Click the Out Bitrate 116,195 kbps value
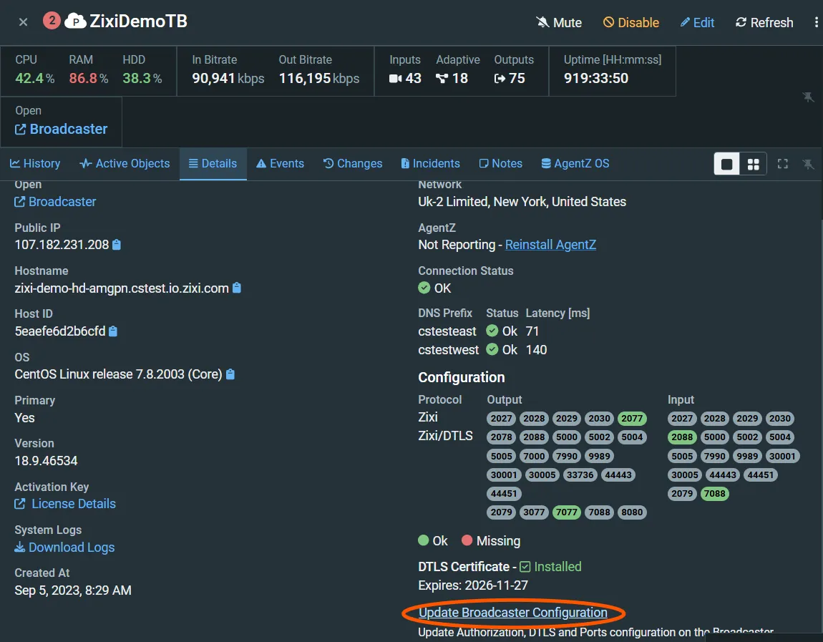Image resolution: width=823 pixels, height=642 pixels. (x=319, y=79)
